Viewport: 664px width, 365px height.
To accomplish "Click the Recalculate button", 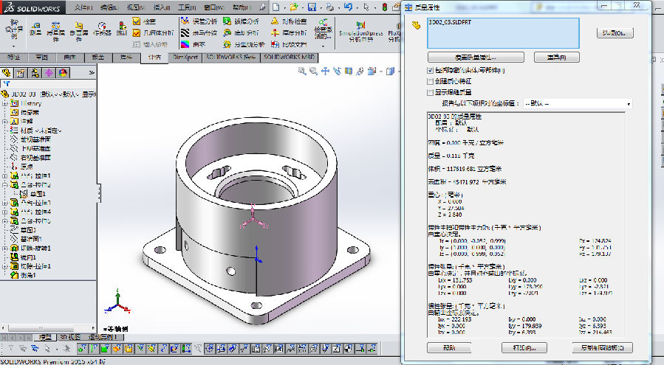I will 555,57.
